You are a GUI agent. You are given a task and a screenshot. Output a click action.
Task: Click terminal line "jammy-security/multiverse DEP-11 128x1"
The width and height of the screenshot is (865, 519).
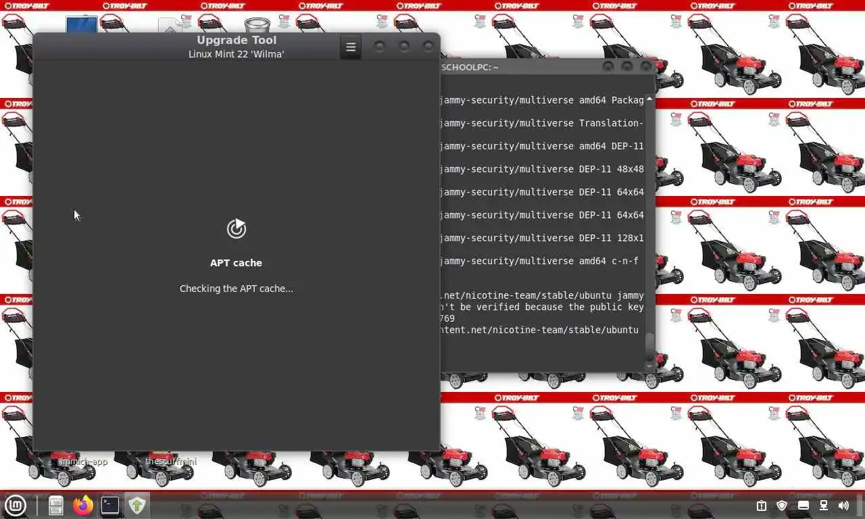542,238
